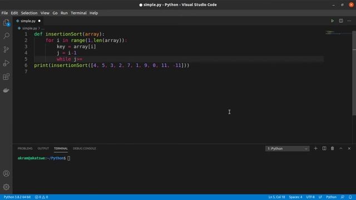Open the Terminal menu
356x200 pixels.
[78, 13]
